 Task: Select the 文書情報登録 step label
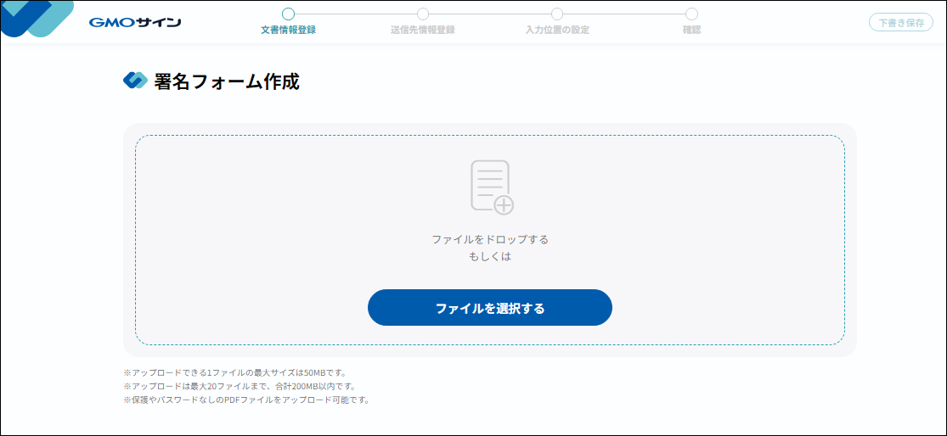pyautogui.click(x=288, y=31)
